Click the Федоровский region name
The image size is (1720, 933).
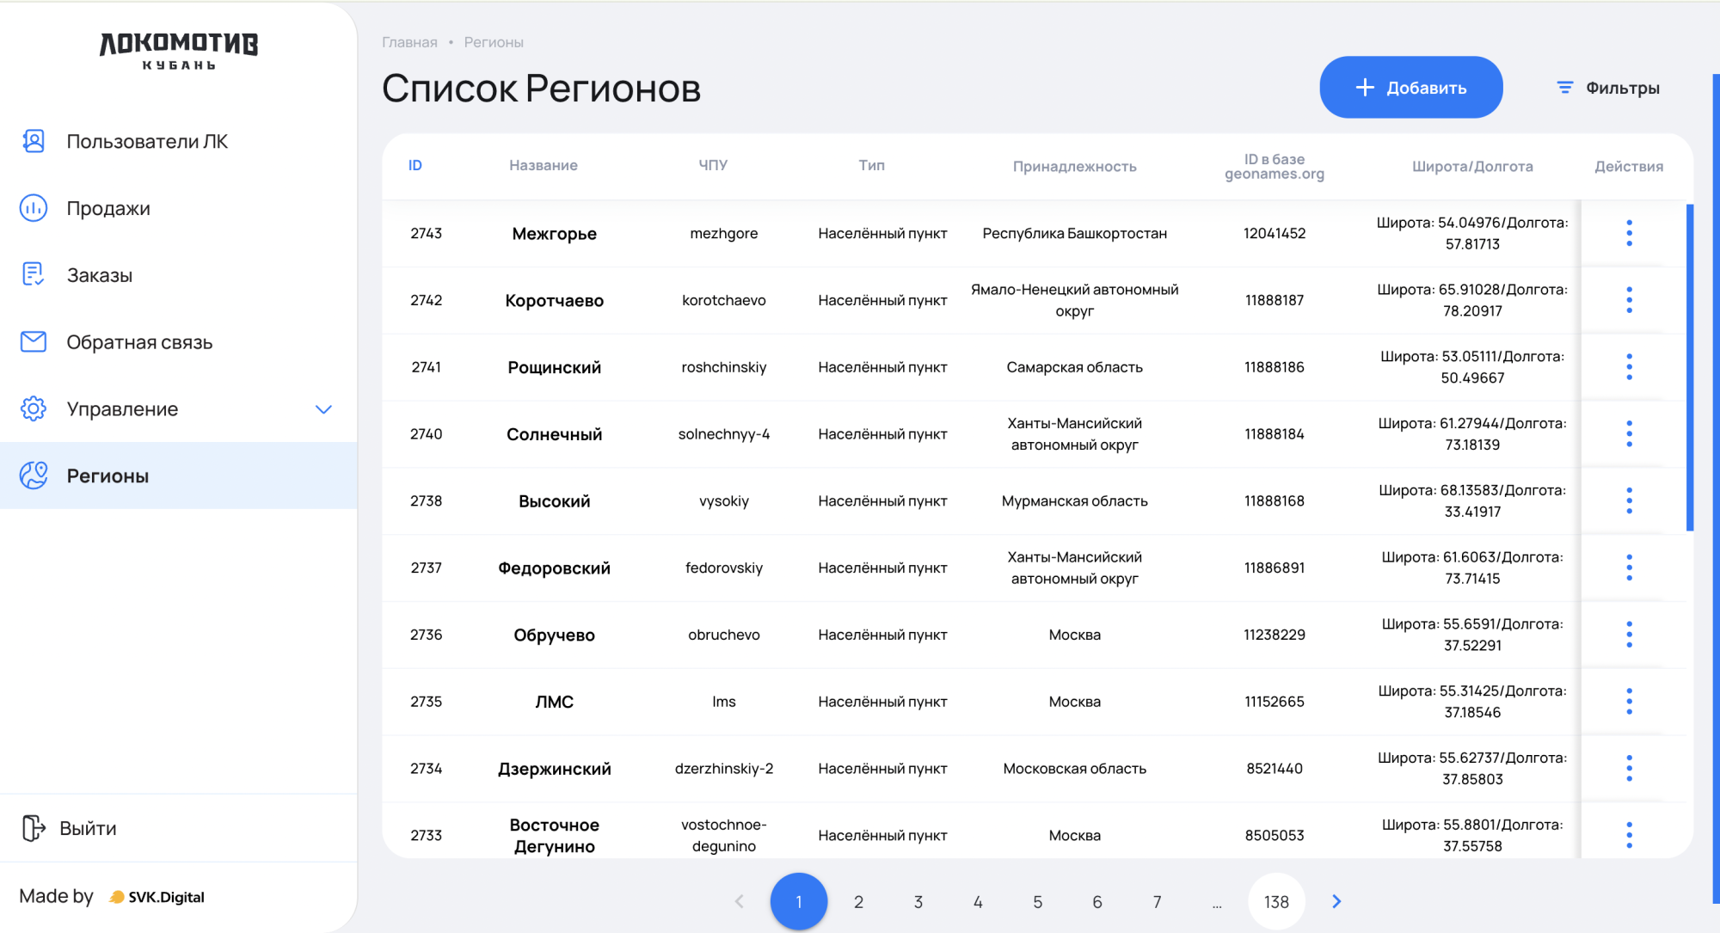click(555, 568)
